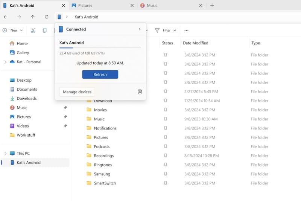Open Gallery in the sidebar
This screenshot has width=301, height=201.
coord(23,53)
